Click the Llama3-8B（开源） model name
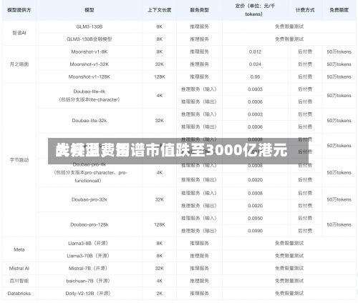The width and height of the screenshot is (358, 303). point(89,243)
